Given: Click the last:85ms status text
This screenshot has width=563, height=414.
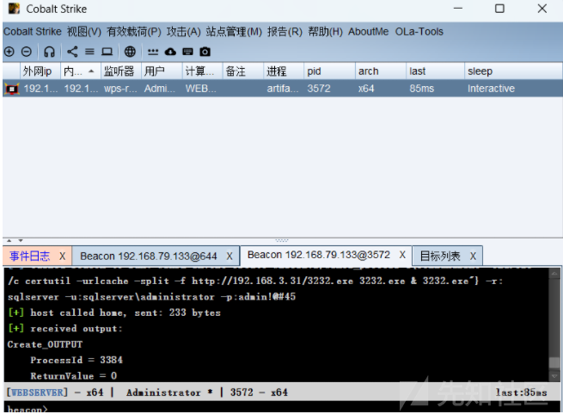Looking at the screenshot, I should 522,392.
